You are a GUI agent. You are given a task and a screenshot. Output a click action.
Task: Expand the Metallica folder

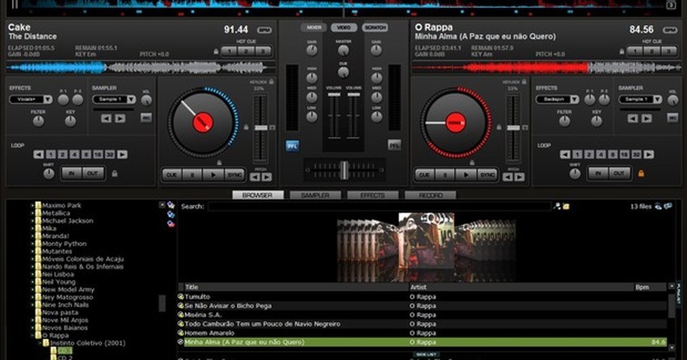click(x=32, y=213)
